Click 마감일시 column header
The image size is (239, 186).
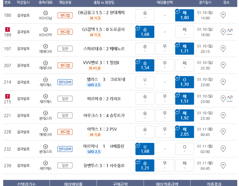(23, 2)
